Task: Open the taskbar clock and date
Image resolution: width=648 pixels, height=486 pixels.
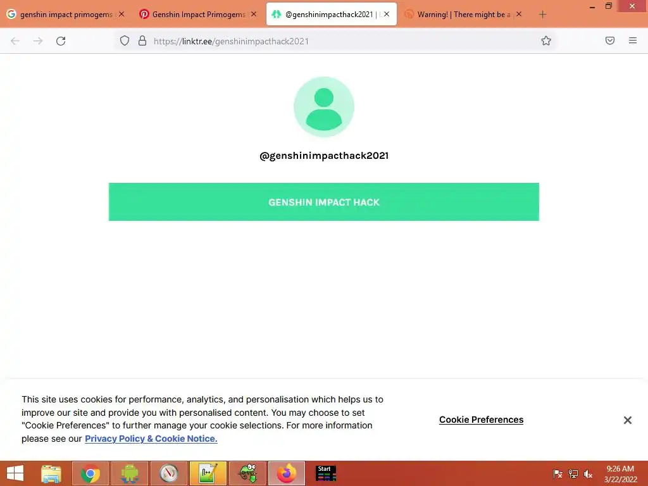Action: [x=620, y=474]
